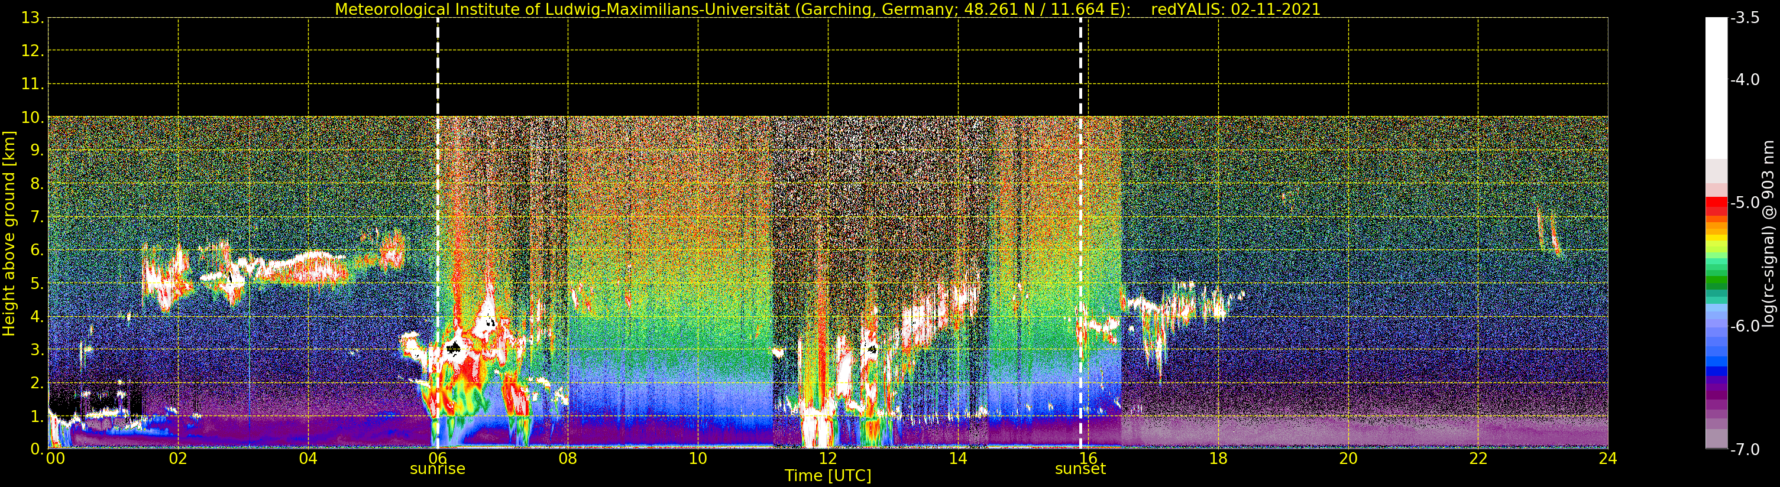Click the 08 tick on the time axis
Screen dimensions: 1780x487
point(568,459)
